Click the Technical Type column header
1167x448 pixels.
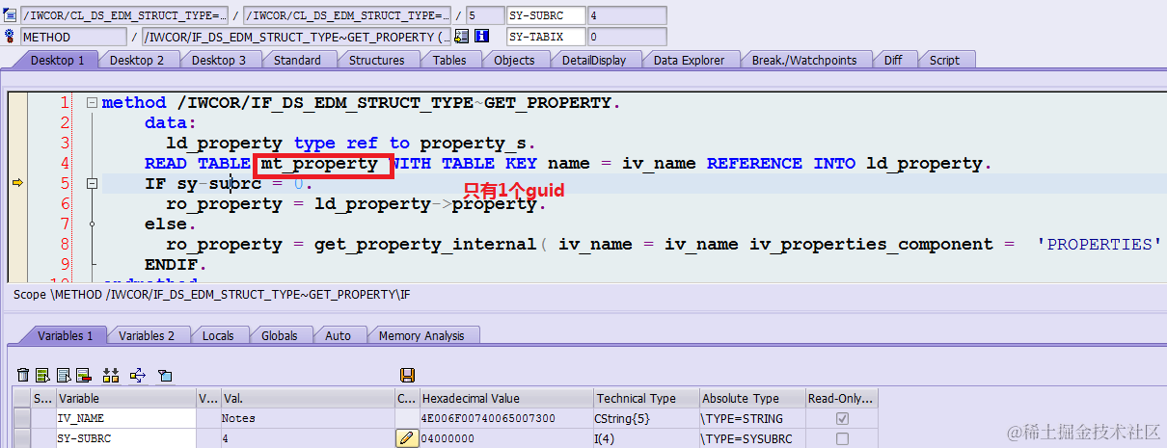tap(646, 398)
